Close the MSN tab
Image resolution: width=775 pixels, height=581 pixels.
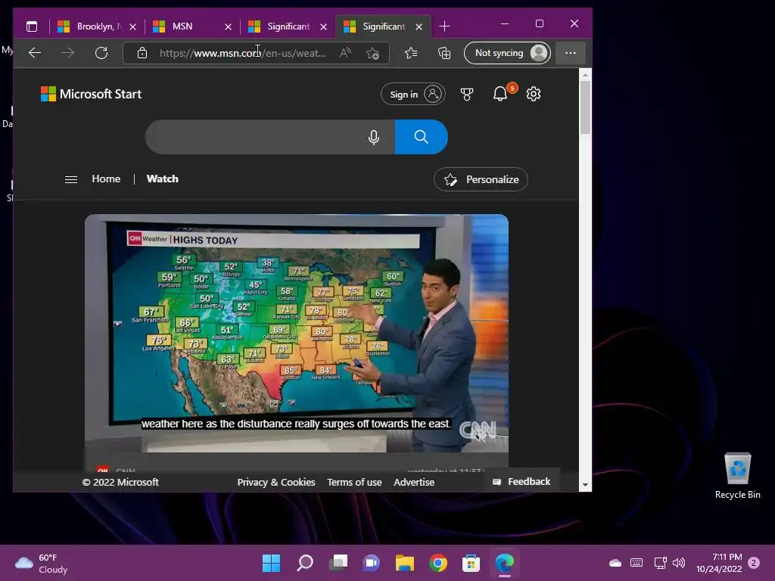(x=228, y=26)
